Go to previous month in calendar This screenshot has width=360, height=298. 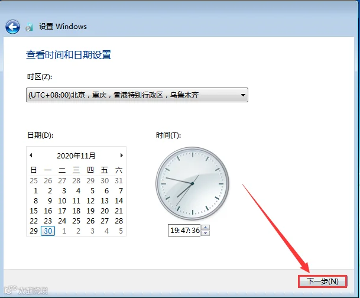pyautogui.click(x=31, y=156)
